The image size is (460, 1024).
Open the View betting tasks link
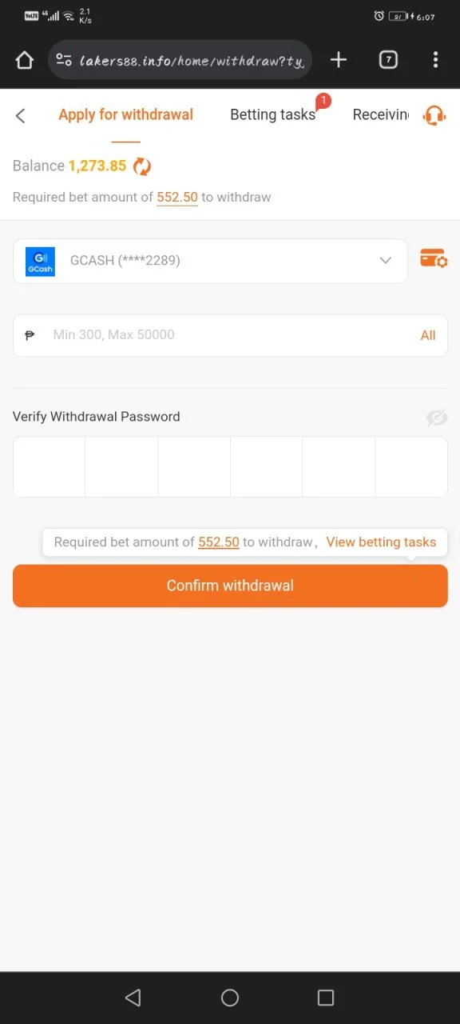pyautogui.click(x=381, y=542)
